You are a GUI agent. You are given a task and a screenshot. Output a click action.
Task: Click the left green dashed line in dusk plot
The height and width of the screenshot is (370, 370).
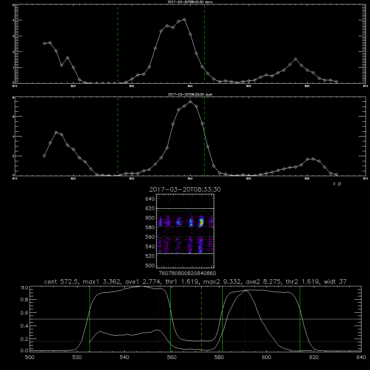click(x=118, y=136)
